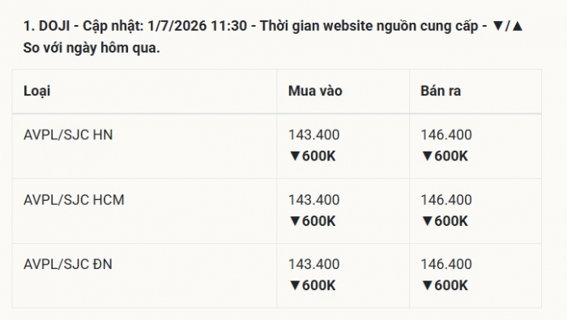This screenshot has height=320, width=567.
Task: Click AVPL/SJC ĐN sell price 146.400
Action: pos(446,264)
